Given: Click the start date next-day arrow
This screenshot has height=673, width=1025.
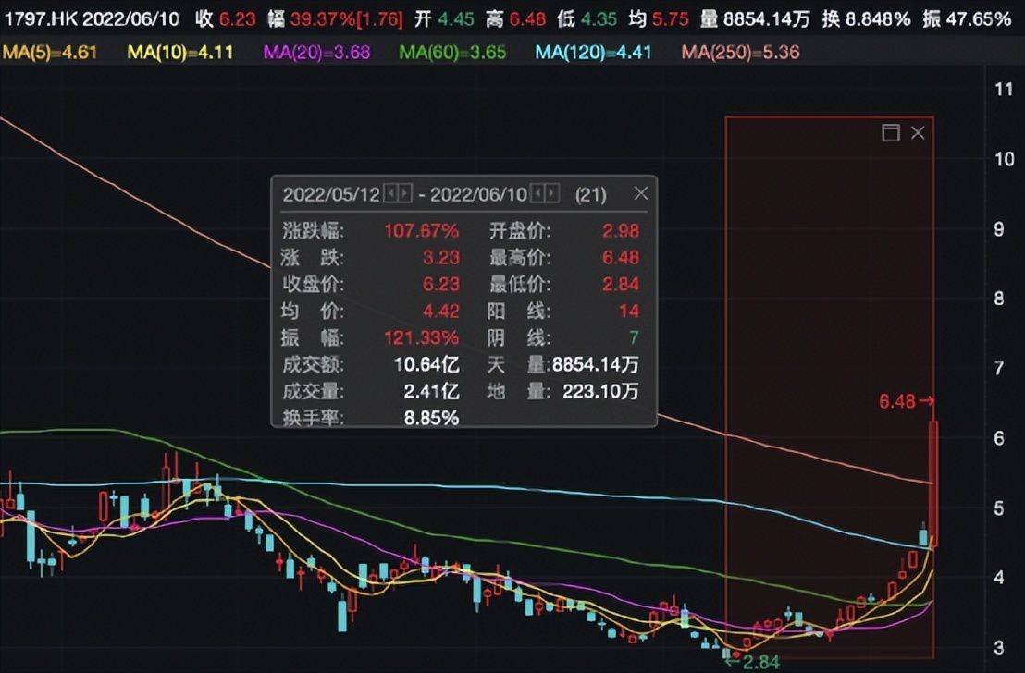Looking at the screenshot, I should pos(405,194).
